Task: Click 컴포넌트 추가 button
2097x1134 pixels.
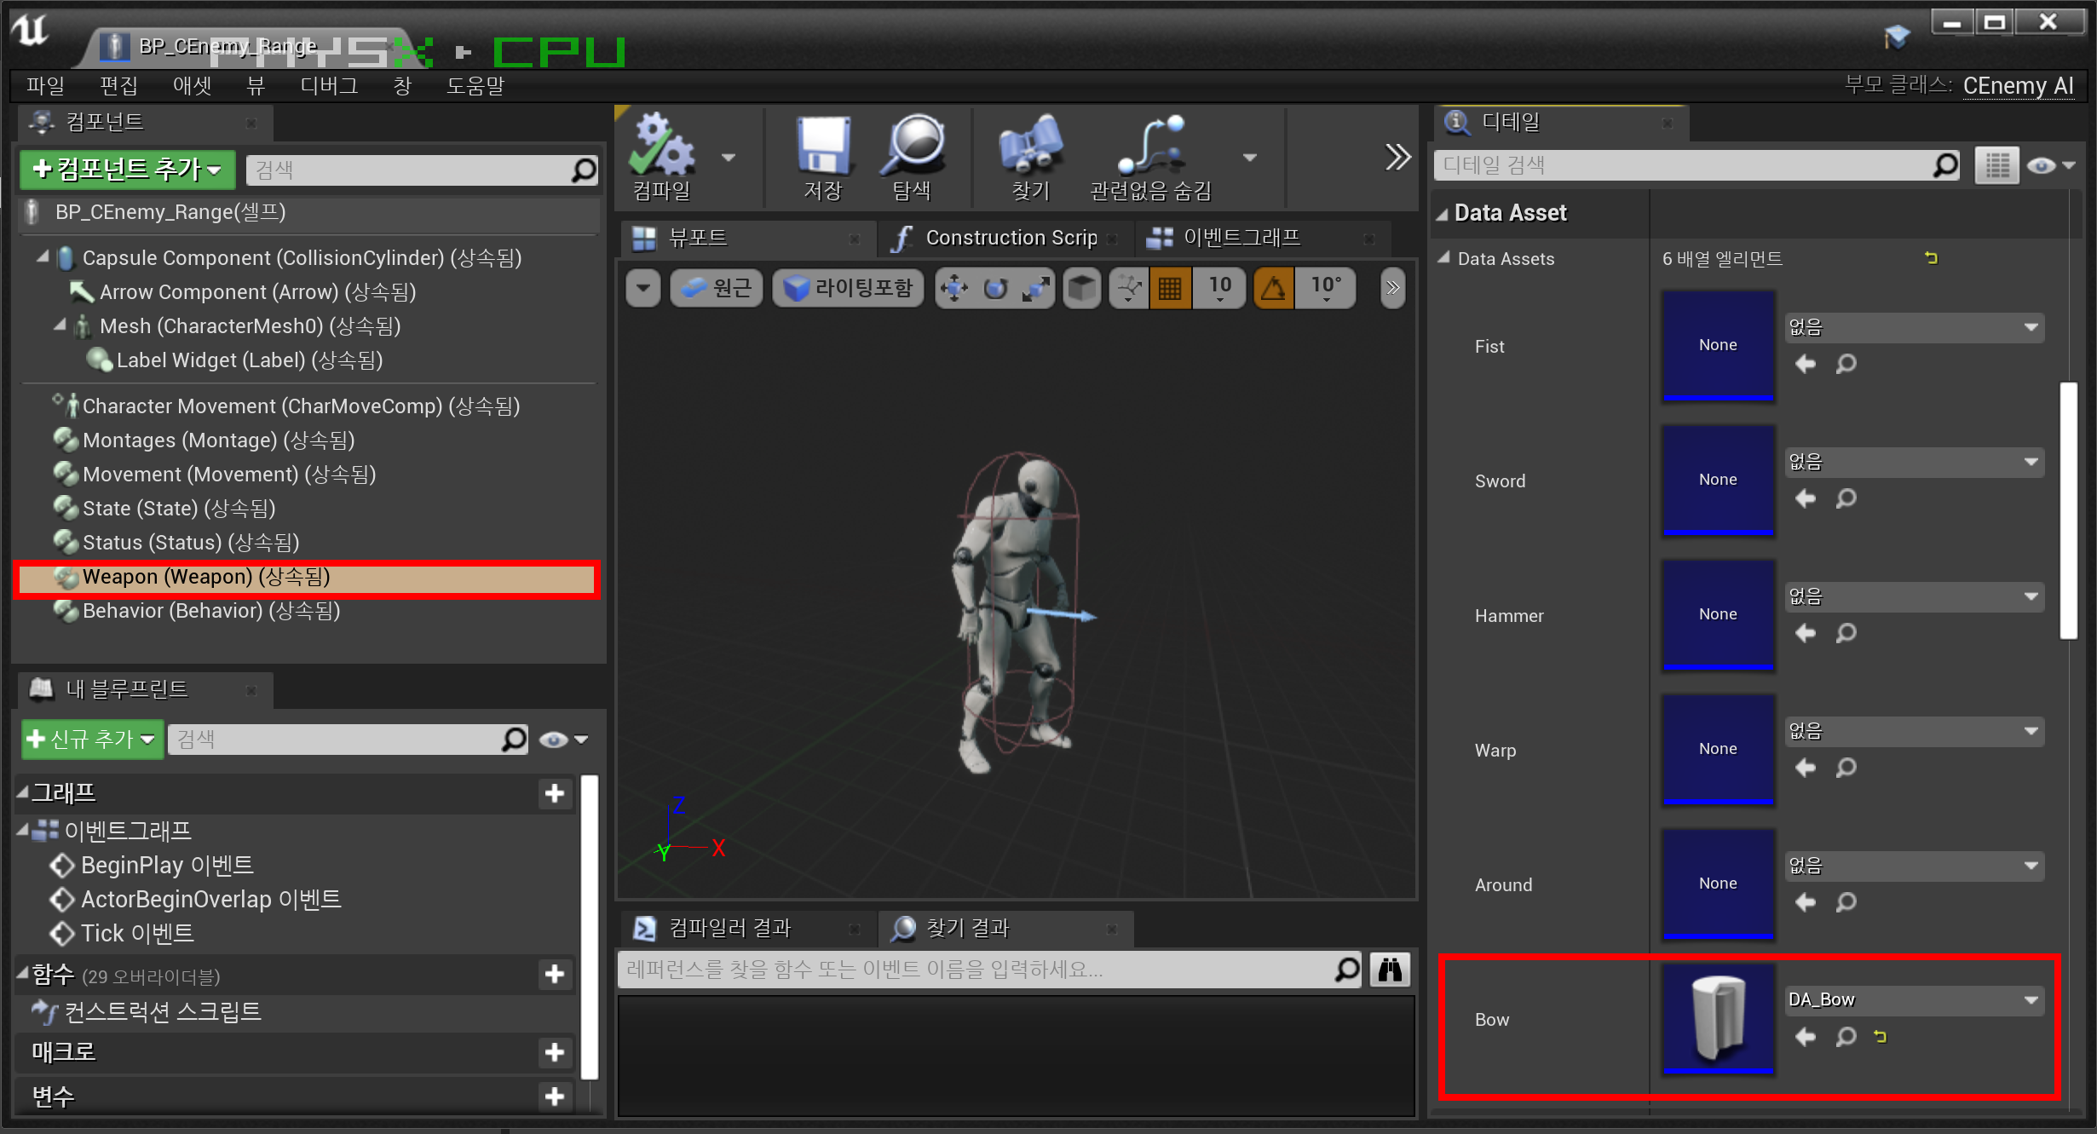Action: click(x=127, y=170)
